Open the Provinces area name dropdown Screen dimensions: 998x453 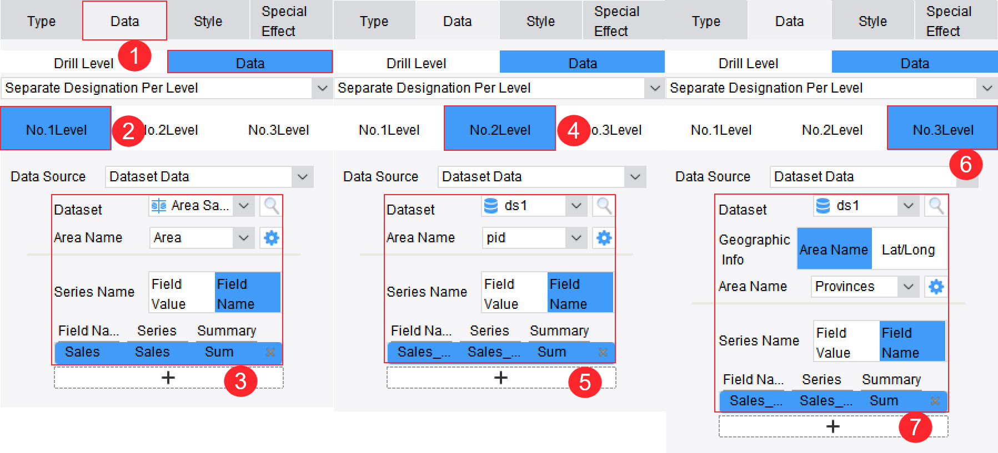pos(908,287)
